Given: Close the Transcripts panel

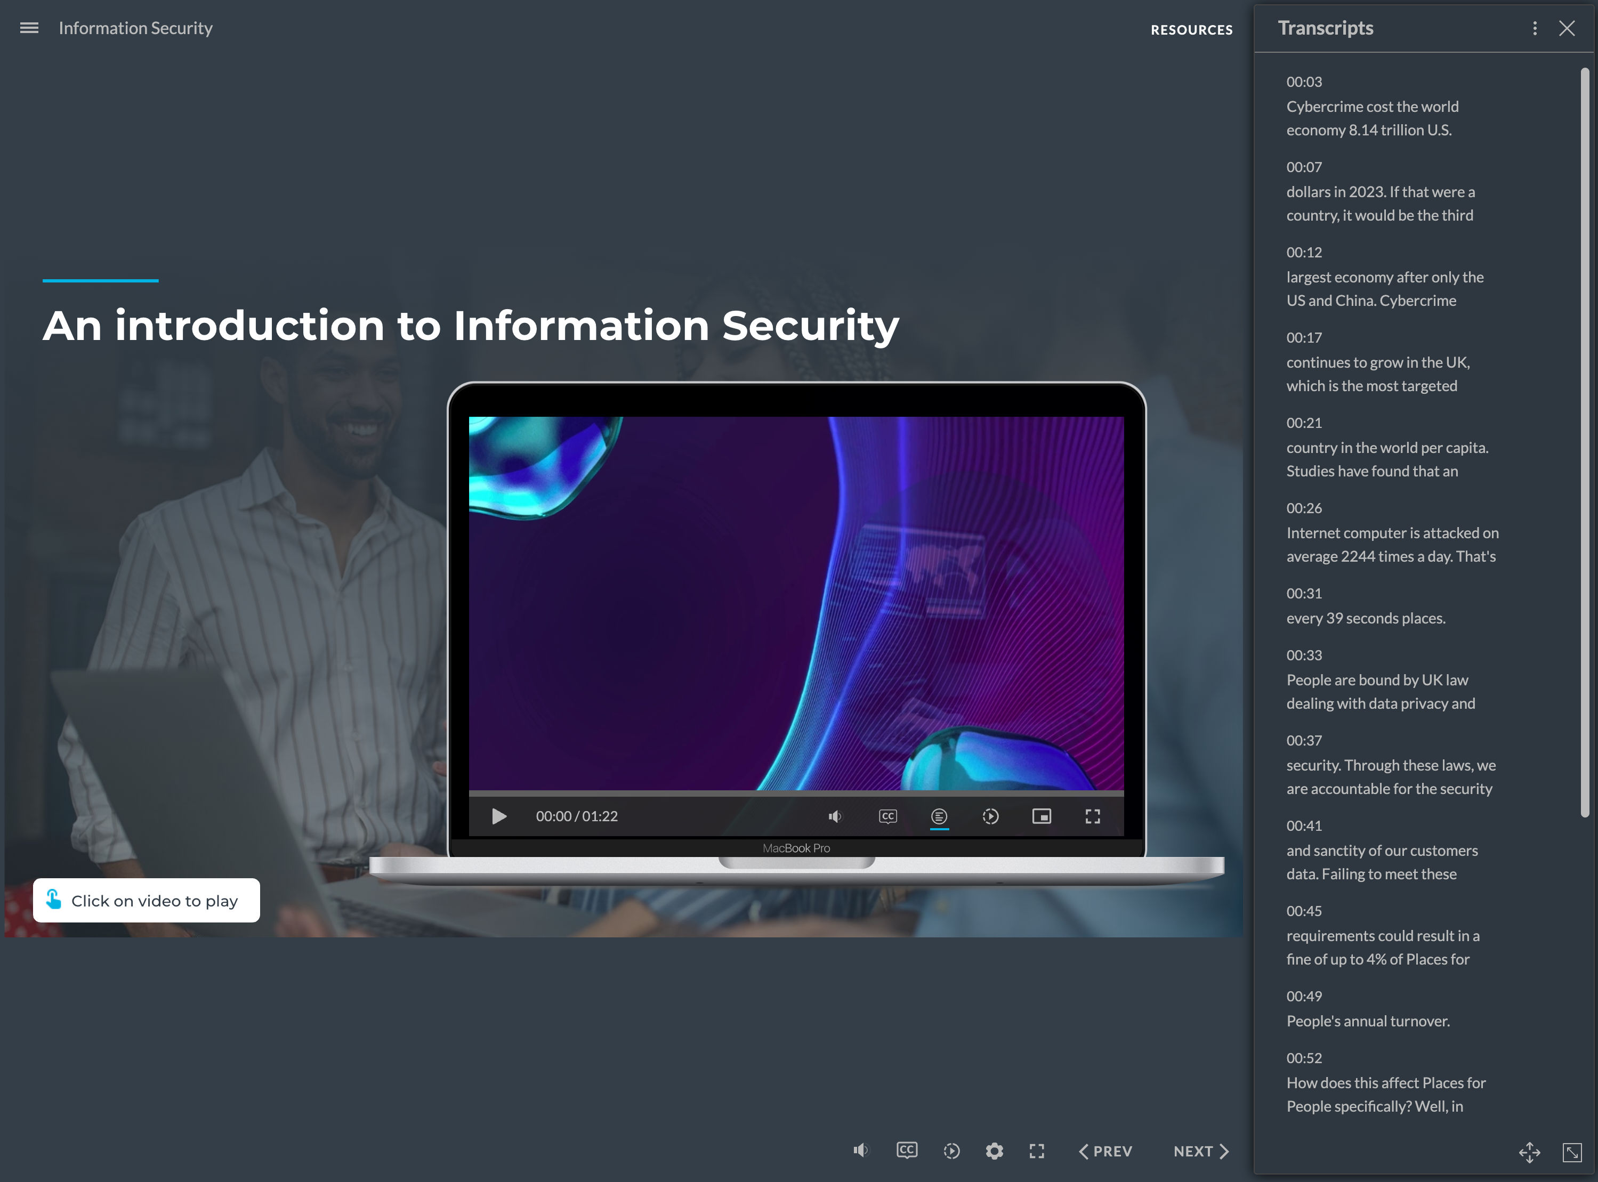Looking at the screenshot, I should (x=1567, y=28).
